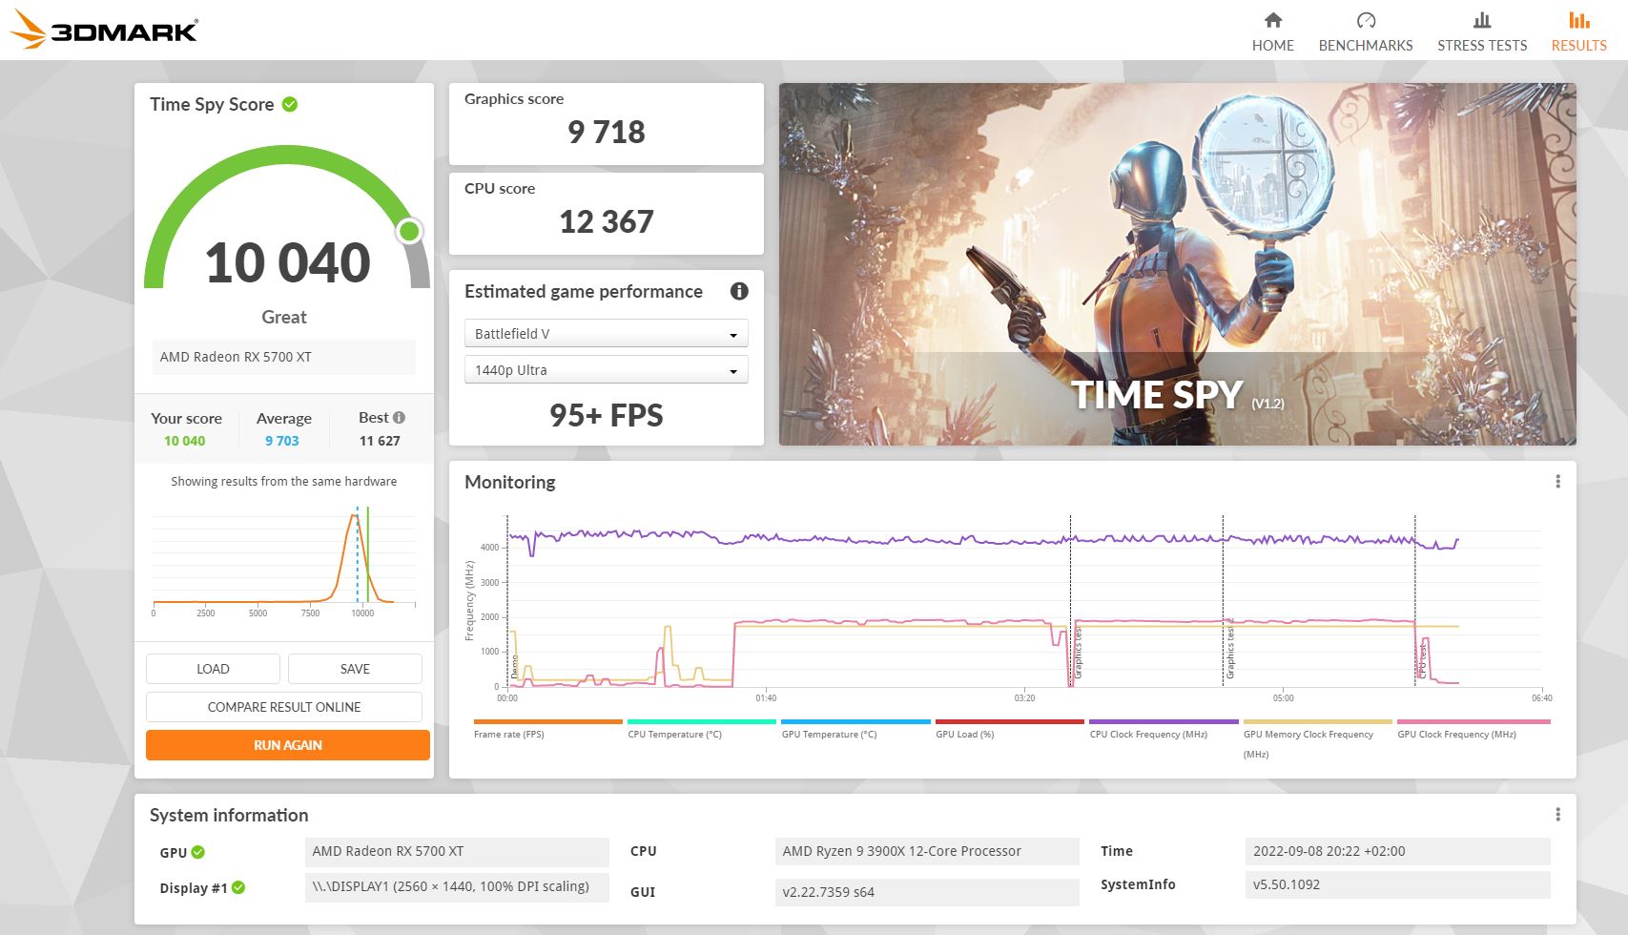Switch to Stress Tests tab

click(x=1481, y=31)
